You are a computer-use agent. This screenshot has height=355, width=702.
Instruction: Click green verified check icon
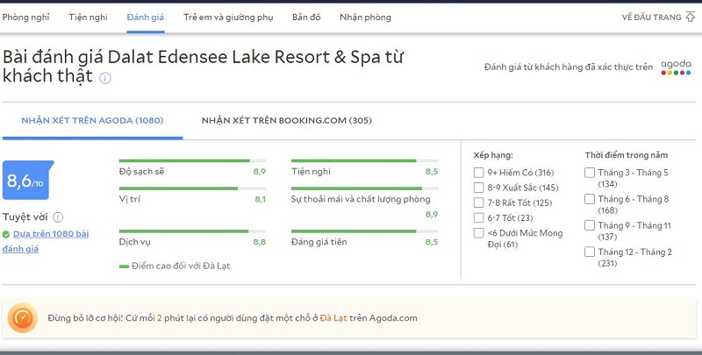pyautogui.click(x=6, y=234)
